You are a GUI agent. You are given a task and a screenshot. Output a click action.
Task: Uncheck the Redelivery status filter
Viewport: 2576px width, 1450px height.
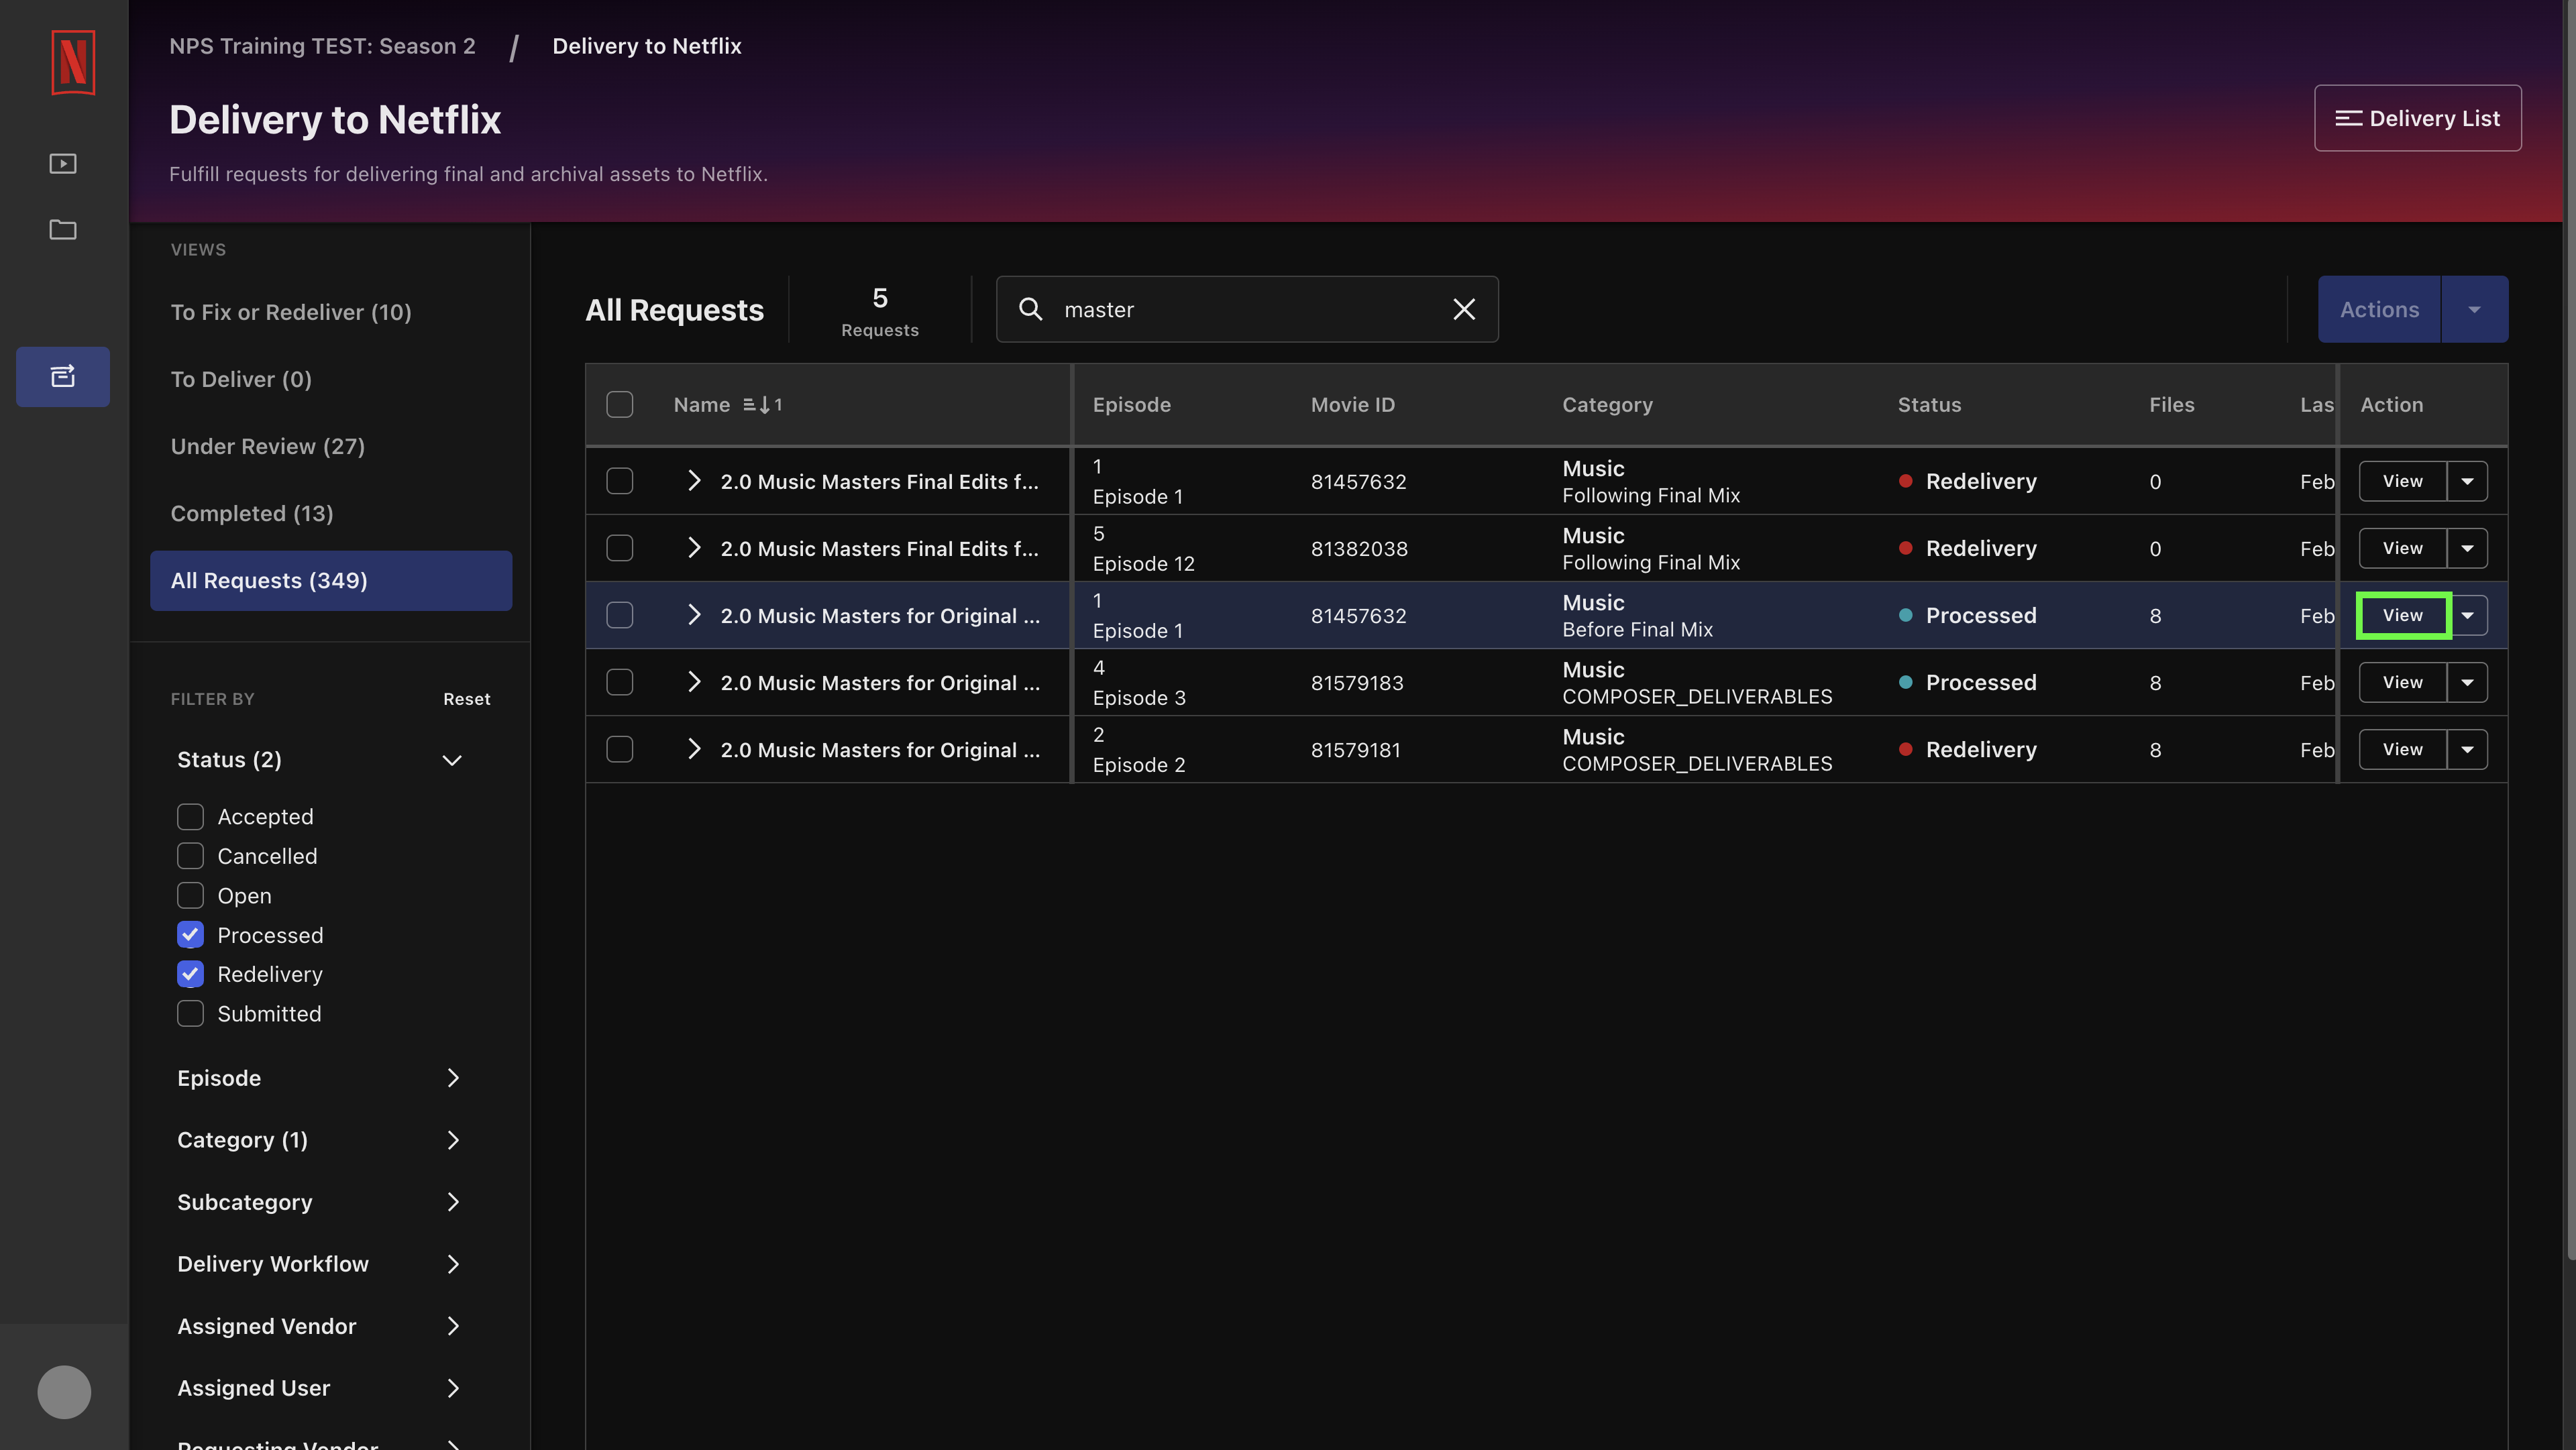click(190, 974)
